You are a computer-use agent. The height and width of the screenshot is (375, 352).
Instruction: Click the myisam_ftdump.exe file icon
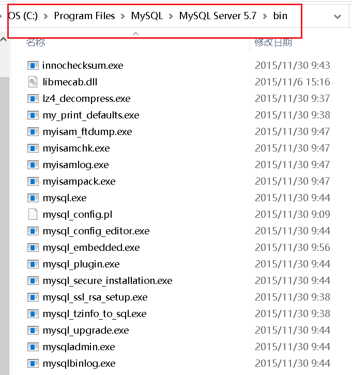pyautogui.click(x=33, y=132)
